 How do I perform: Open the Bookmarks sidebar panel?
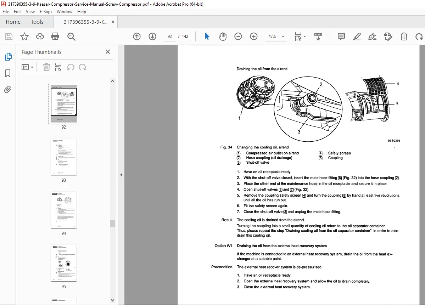(x=8, y=73)
